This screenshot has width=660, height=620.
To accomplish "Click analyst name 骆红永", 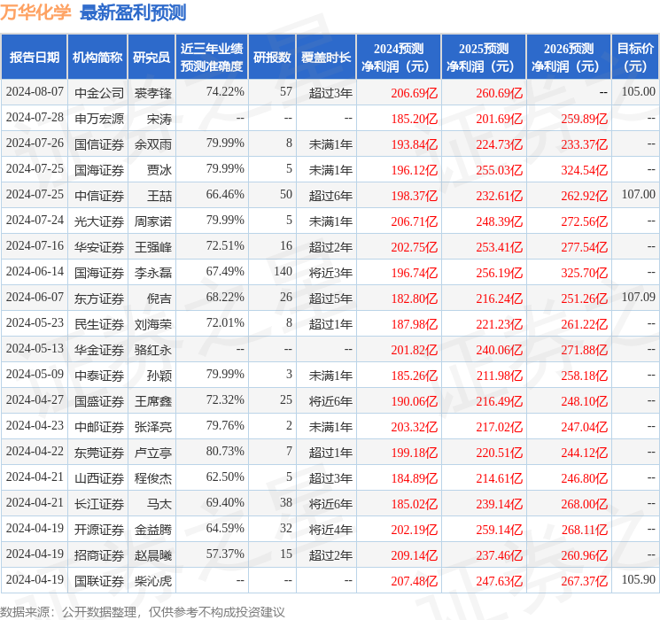I will (x=152, y=350).
